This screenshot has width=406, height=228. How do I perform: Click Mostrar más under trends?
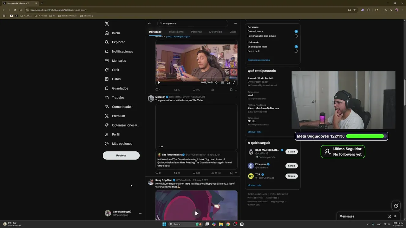tap(254, 132)
